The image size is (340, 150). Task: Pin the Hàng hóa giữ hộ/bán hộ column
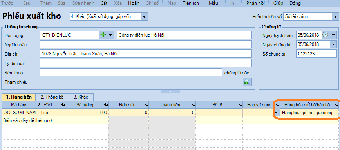(336, 105)
